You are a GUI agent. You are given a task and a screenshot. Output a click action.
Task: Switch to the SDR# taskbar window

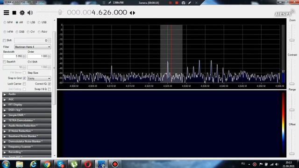pos(101,164)
